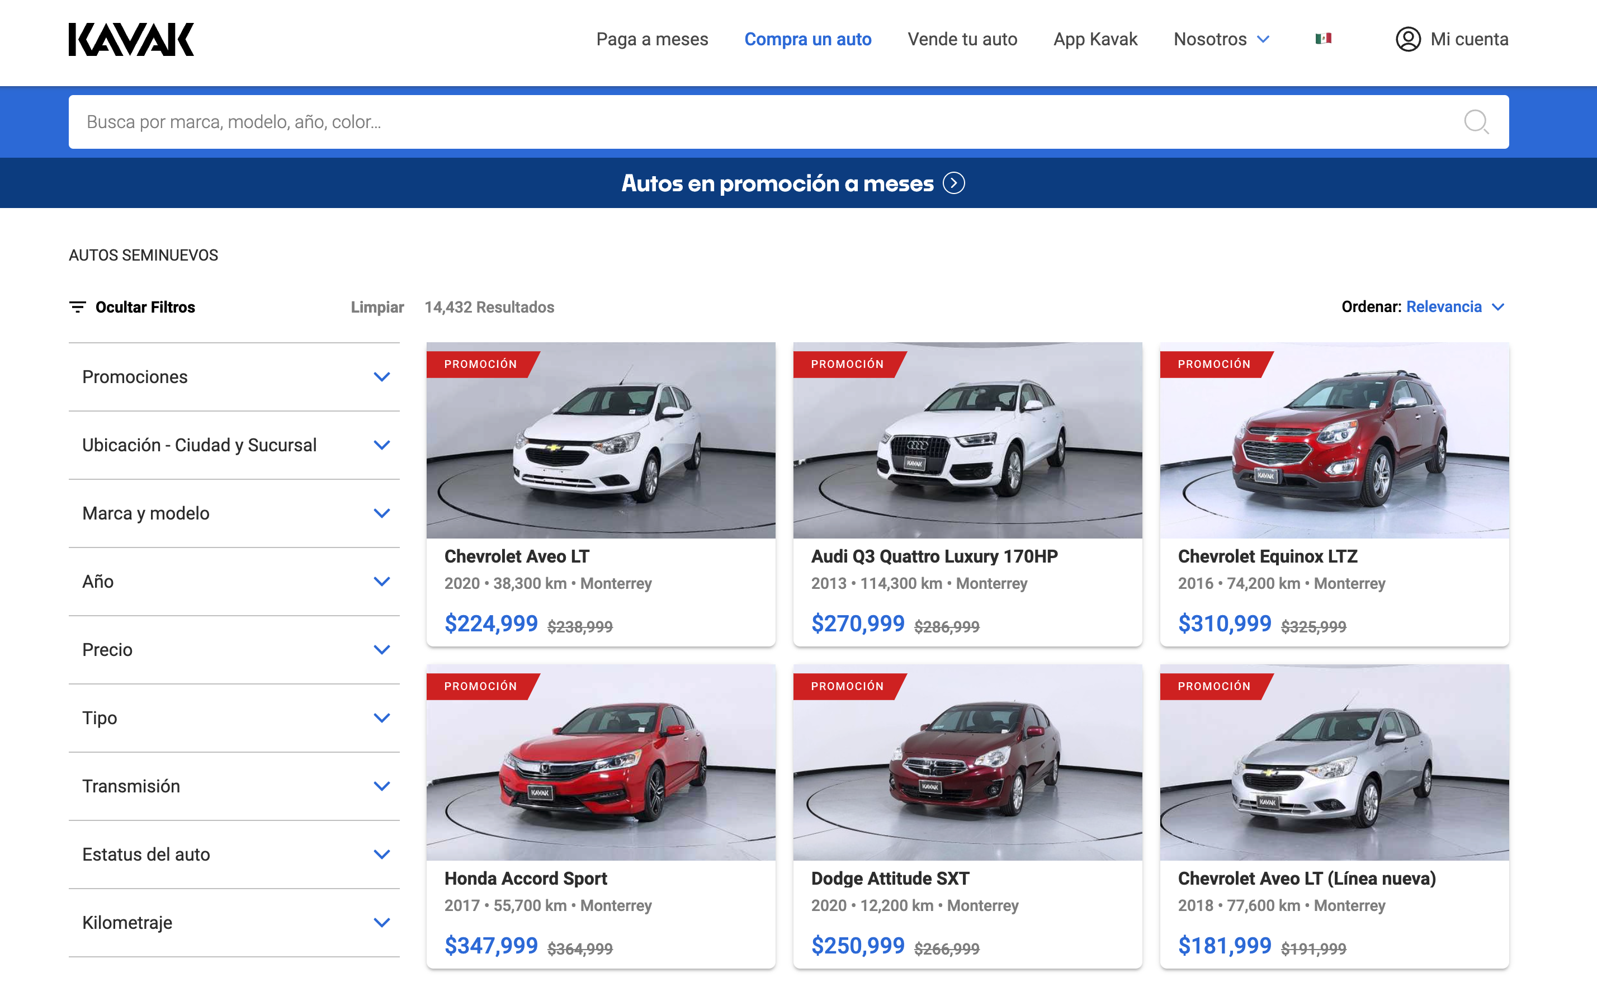The image size is (1597, 982).
Task: Click the Ocultar Filtros filter icon
Action: click(x=77, y=307)
